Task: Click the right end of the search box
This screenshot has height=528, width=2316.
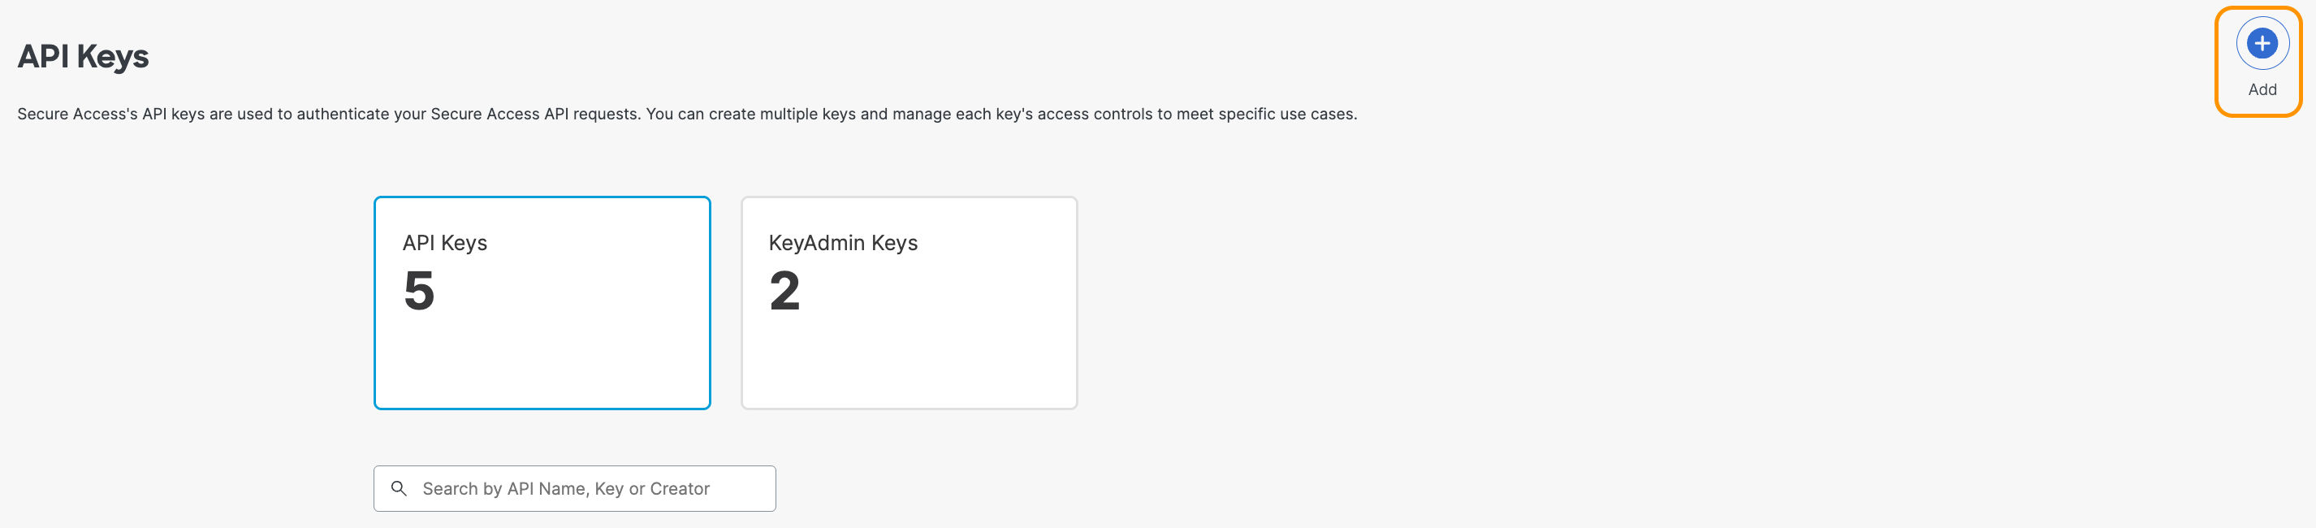Action: pos(755,488)
